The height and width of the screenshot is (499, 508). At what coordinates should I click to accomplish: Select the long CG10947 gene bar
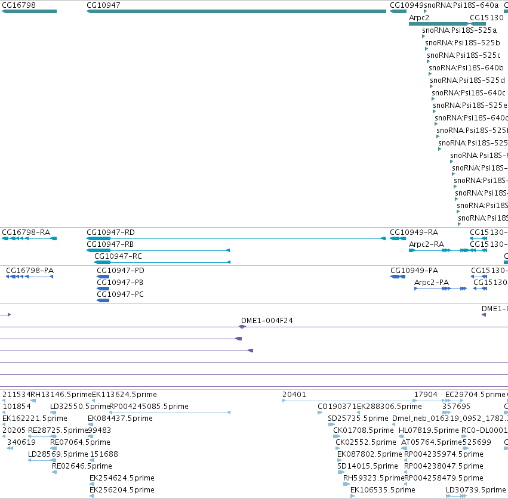click(x=236, y=11)
